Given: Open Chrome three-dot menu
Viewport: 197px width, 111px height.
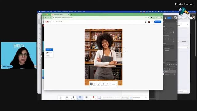Looking at the screenshot, I should (161, 18).
